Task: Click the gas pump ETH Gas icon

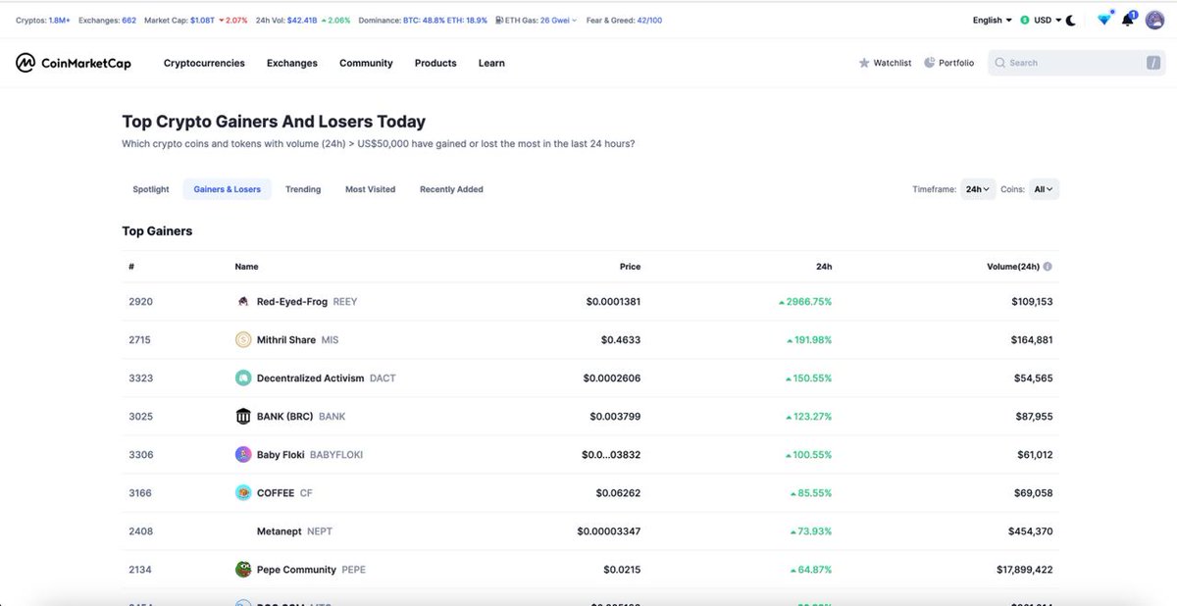Action: [x=500, y=20]
